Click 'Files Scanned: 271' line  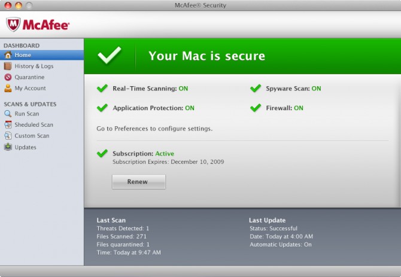coord(121,236)
